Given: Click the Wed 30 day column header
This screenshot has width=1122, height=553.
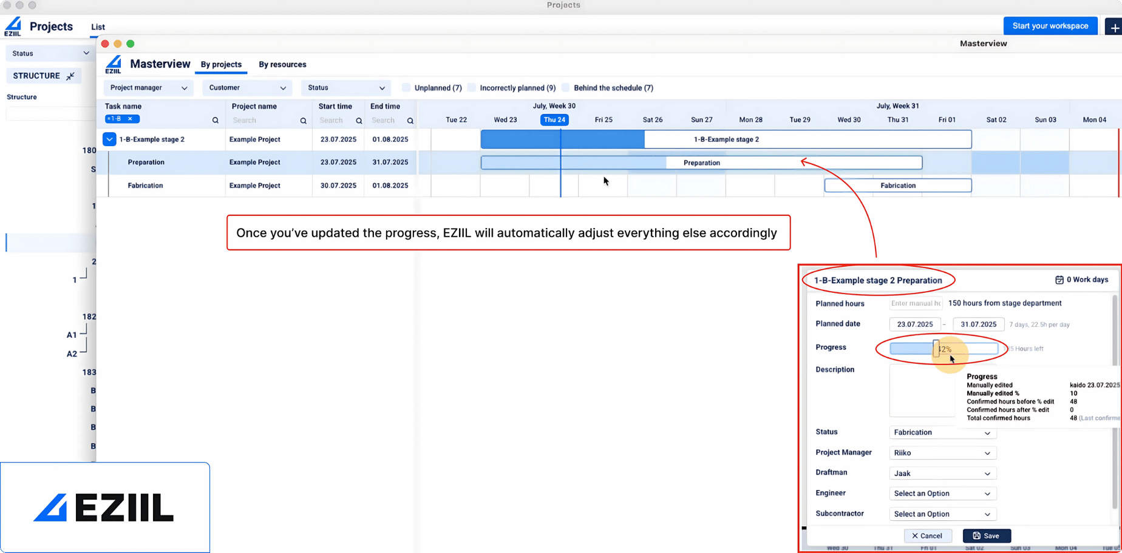Looking at the screenshot, I should [849, 120].
